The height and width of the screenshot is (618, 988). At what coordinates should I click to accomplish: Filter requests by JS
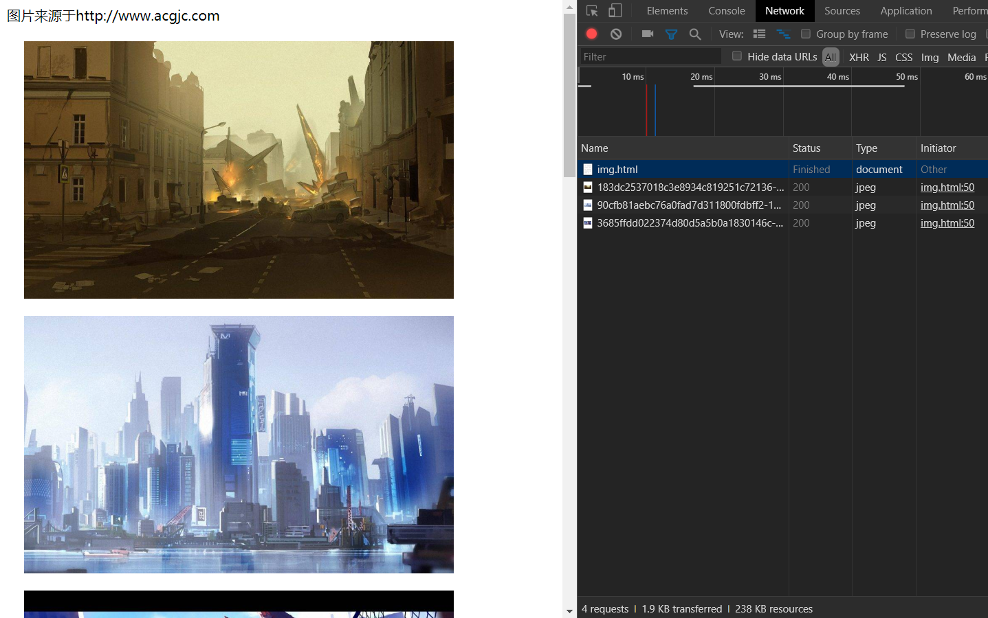click(x=882, y=57)
